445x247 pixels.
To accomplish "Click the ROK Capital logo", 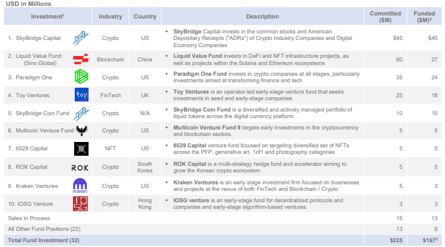I will [x=80, y=168].
